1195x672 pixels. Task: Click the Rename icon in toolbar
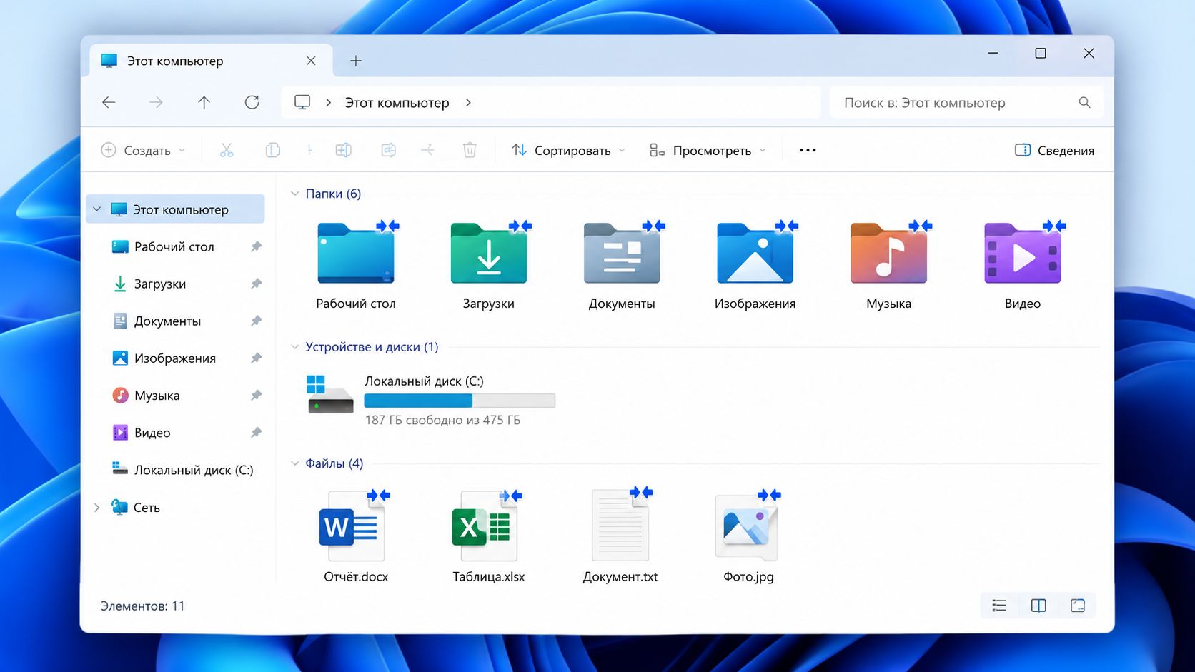(344, 150)
